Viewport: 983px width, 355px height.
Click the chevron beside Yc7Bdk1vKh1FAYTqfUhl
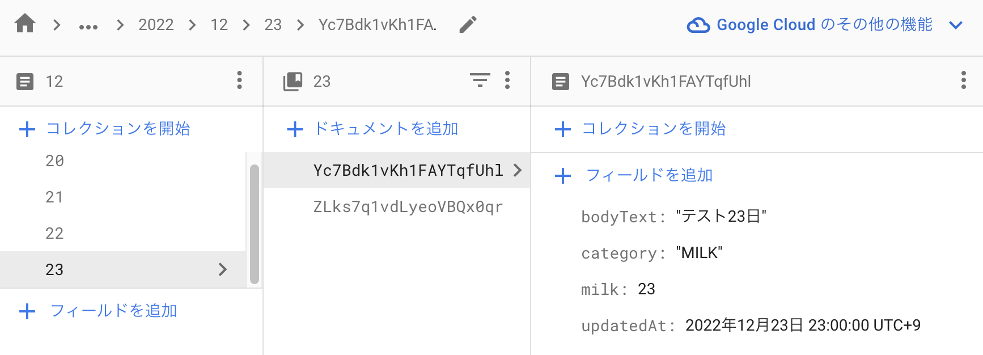[x=517, y=170]
